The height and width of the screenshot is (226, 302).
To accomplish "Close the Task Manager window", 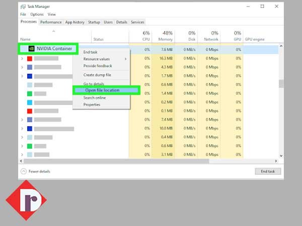I will click(x=276, y=7).
